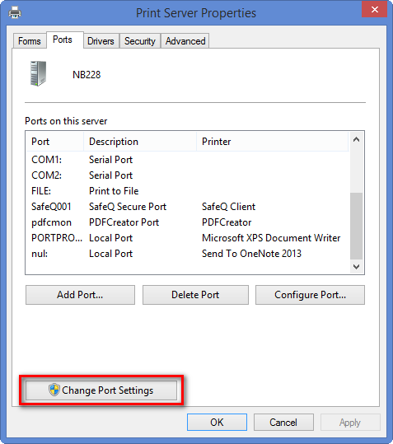Click the ports list scrollbar thumb
This screenshot has width=393, height=444.
357,226
